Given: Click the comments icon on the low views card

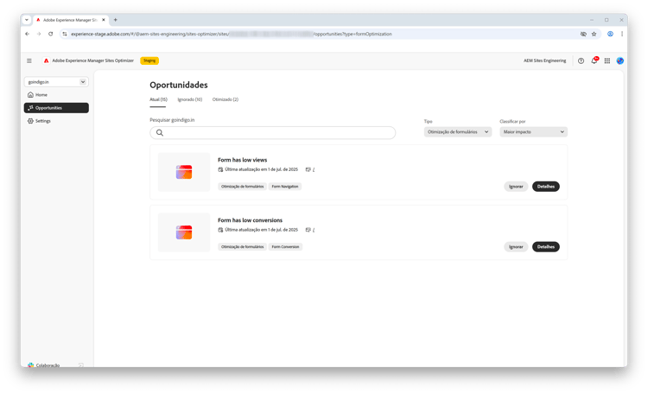Looking at the screenshot, I should pos(308,169).
